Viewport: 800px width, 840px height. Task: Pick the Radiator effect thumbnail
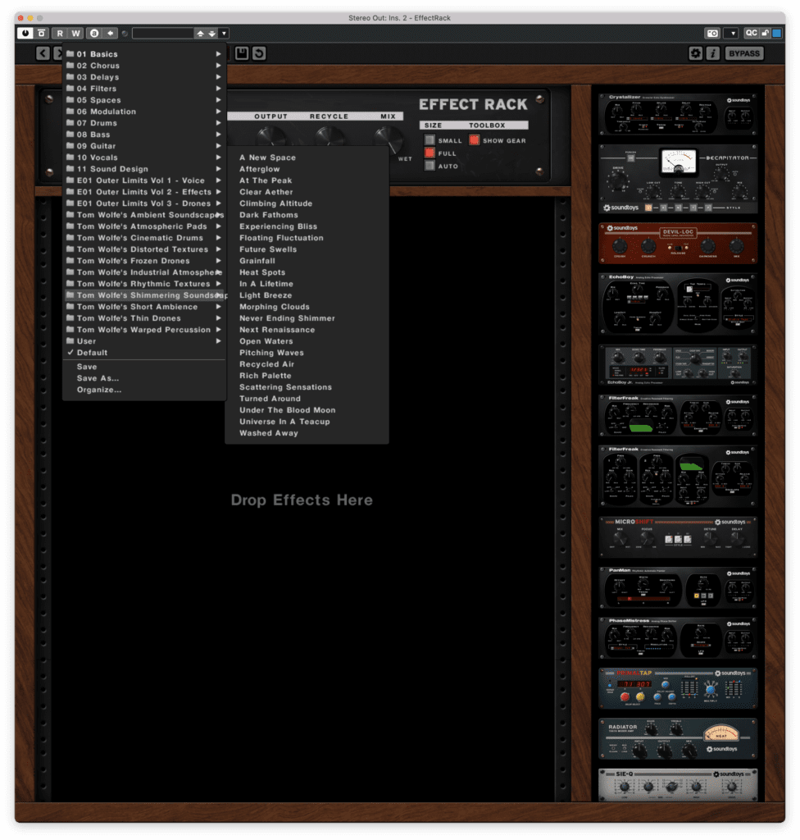(x=678, y=739)
